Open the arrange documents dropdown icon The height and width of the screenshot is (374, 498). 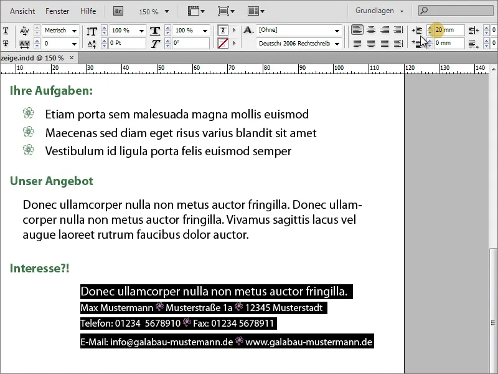tap(256, 11)
